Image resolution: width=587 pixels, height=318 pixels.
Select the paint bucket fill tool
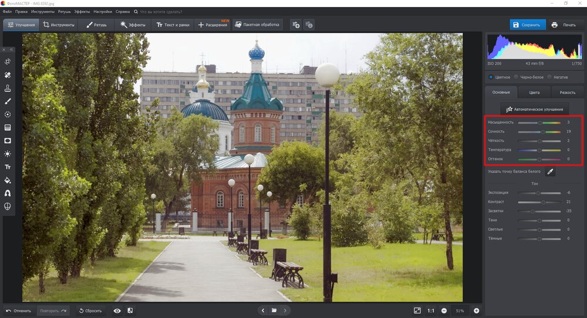click(8, 180)
